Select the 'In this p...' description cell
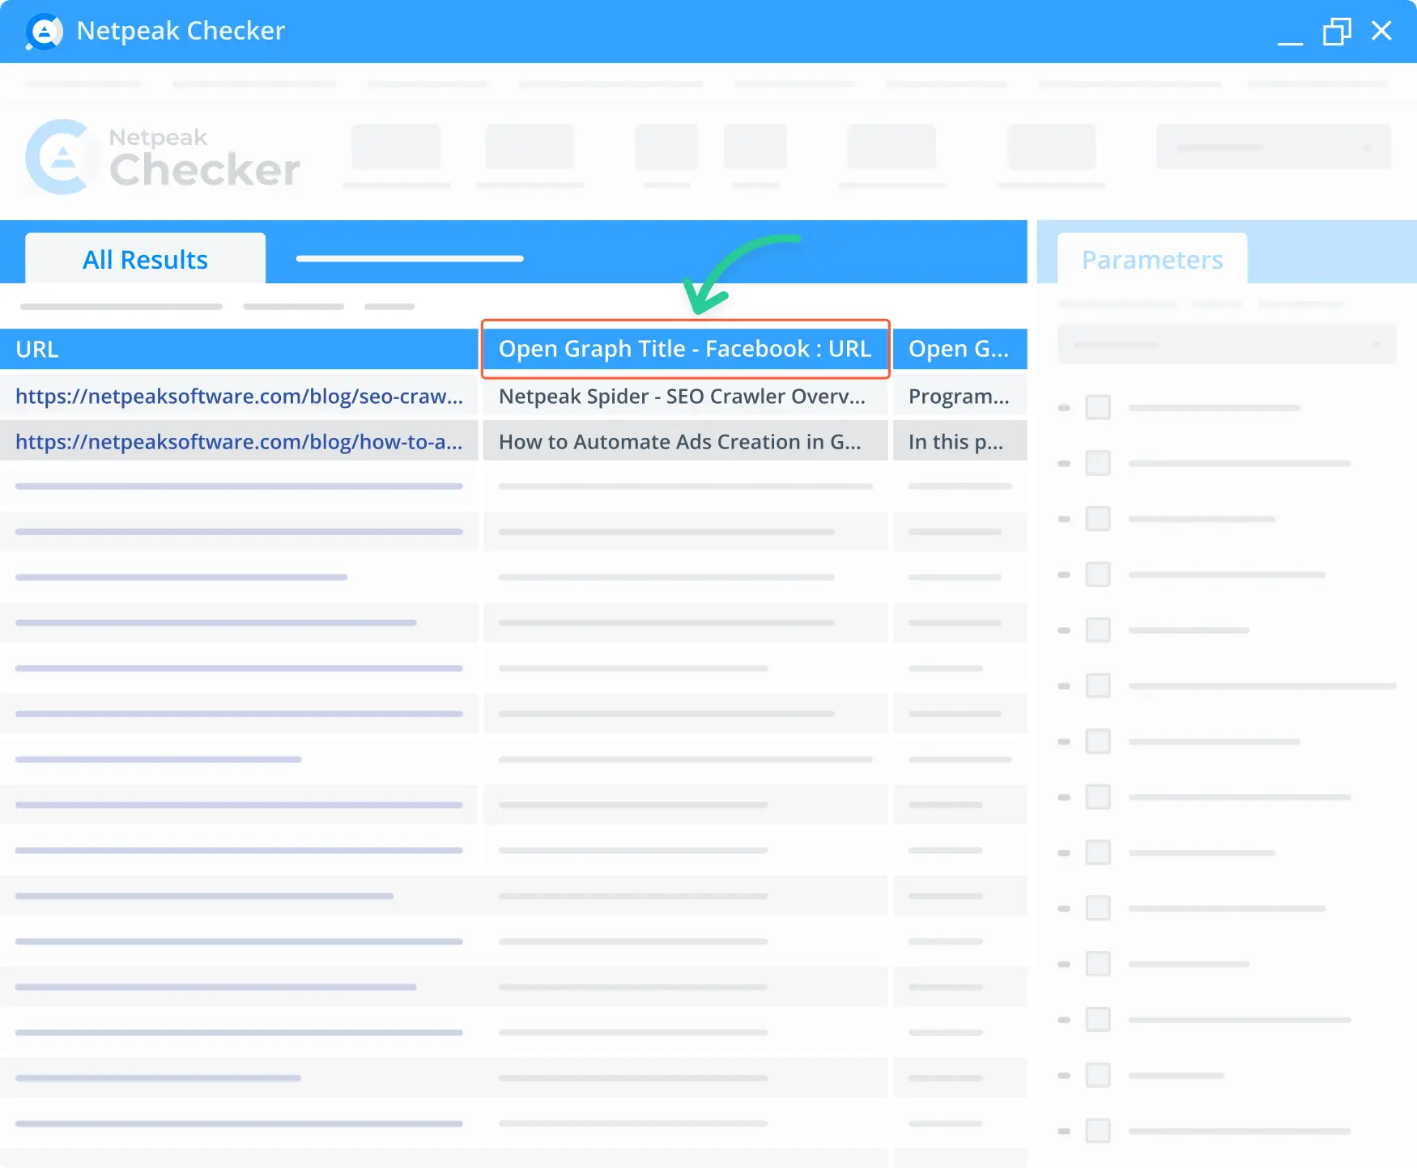The width and height of the screenshot is (1417, 1168). tap(960, 441)
